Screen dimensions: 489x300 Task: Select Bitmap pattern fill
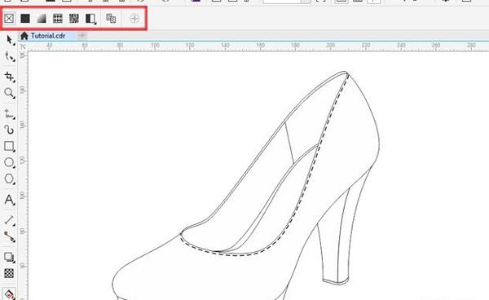coord(74,19)
